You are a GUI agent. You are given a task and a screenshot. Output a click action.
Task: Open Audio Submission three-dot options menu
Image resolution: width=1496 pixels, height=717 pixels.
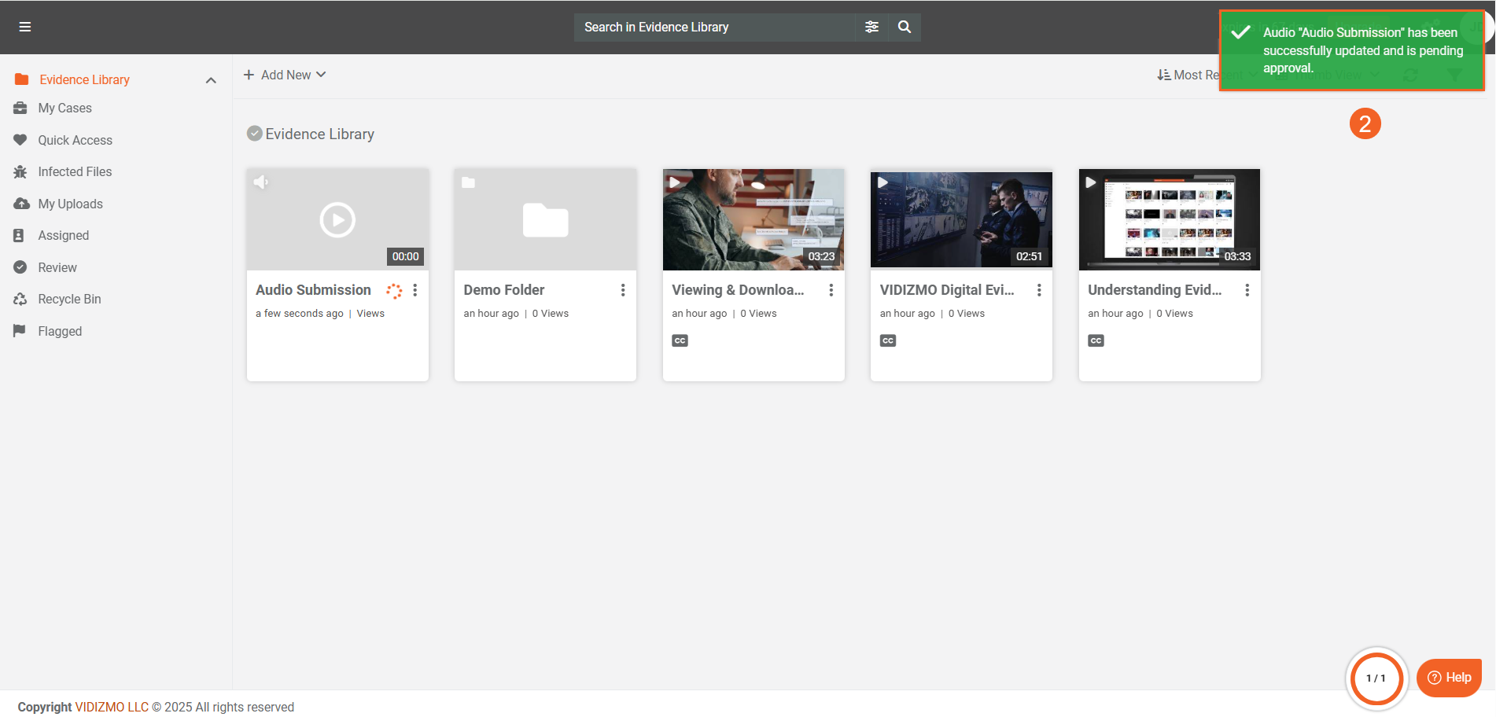415,290
